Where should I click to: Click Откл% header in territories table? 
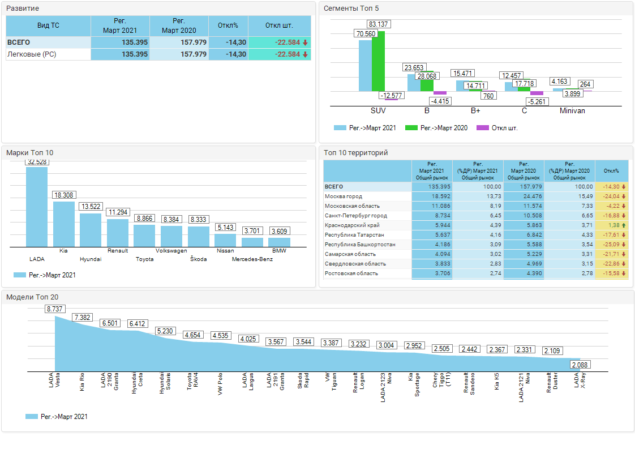(611, 170)
